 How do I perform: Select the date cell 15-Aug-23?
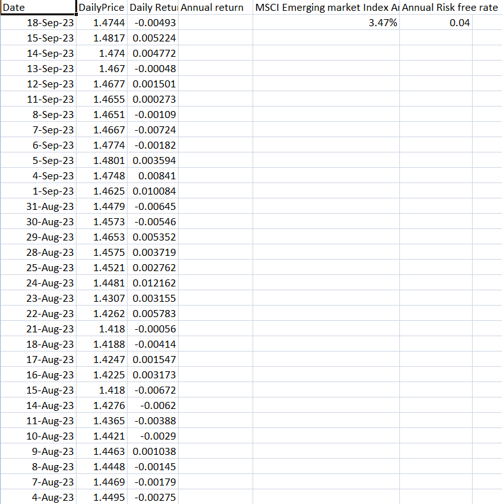pyautogui.click(x=38, y=390)
